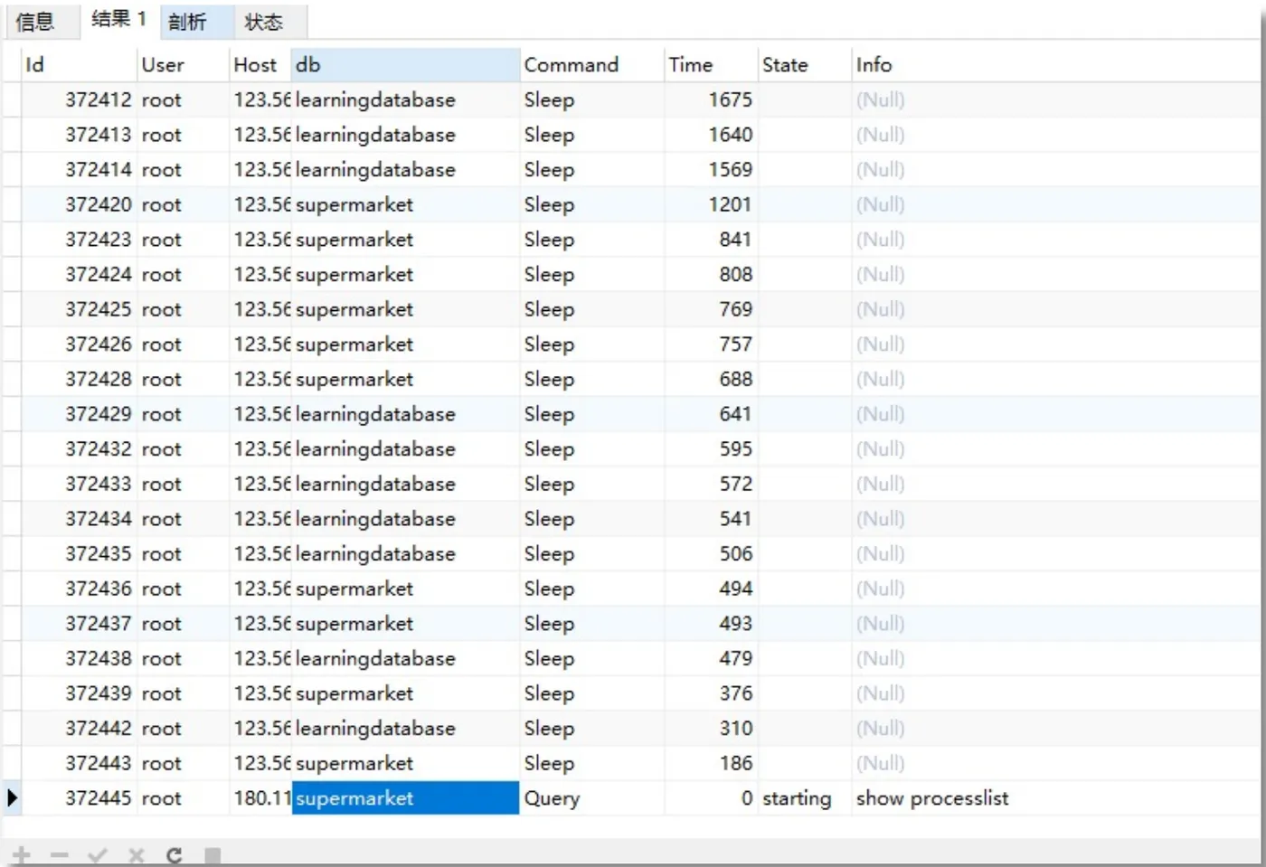Click supermarket in row 372436

click(x=354, y=589)
